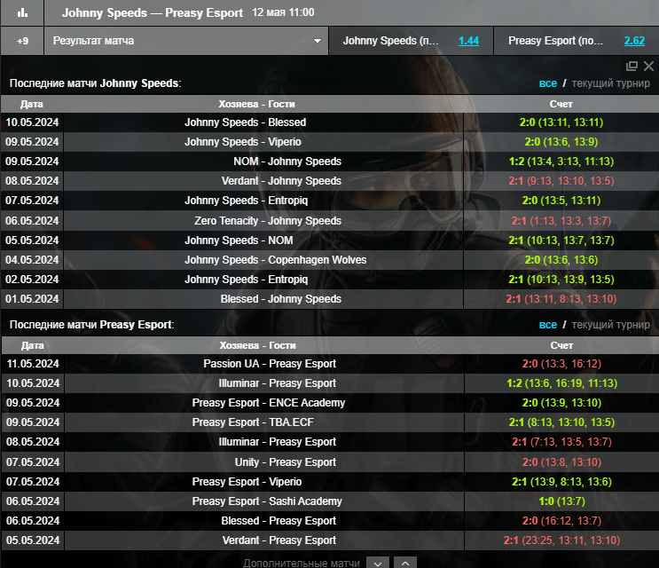Select the Unity - Preasy Esport row
The height and width of the screenshot is (568, 659).
(x=330, y=462)
